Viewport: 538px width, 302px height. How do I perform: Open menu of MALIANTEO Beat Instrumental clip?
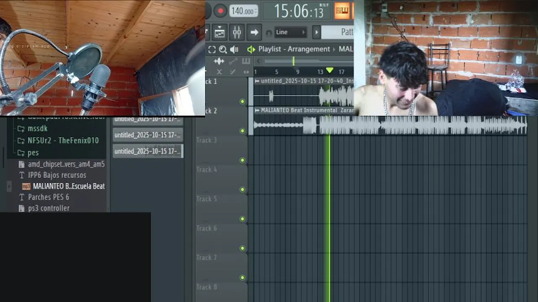point(257,110)
